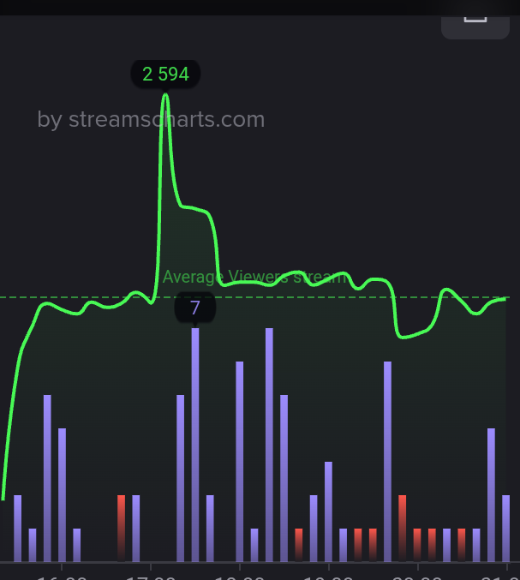The image size is (520, 580).
Task: Click the first axis tick mark on the time axis
Action: click(62, 566)
